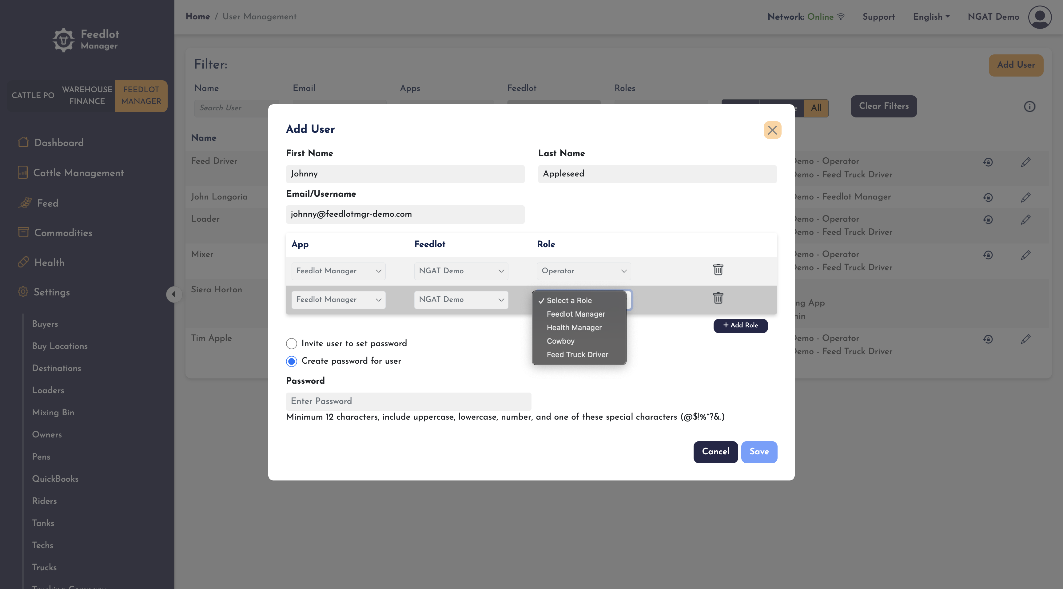This screenshot has width=1063, height=589.
Task: Reset password for Feed Driver user
Action: click(987, 162)
